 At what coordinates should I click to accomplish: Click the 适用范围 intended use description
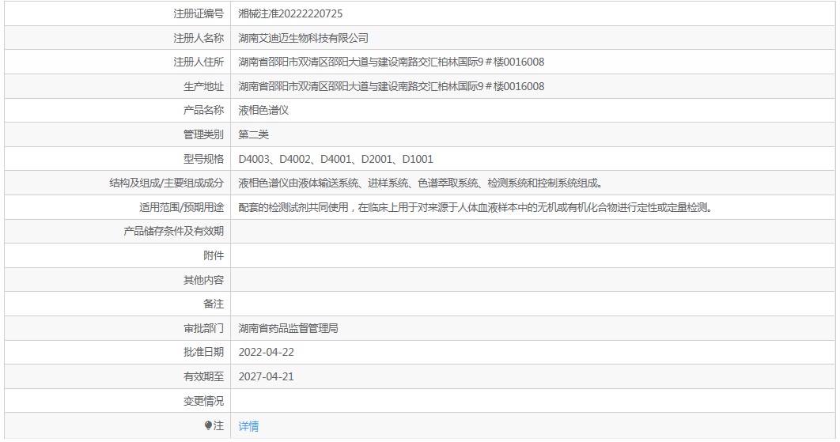[476, 207]
